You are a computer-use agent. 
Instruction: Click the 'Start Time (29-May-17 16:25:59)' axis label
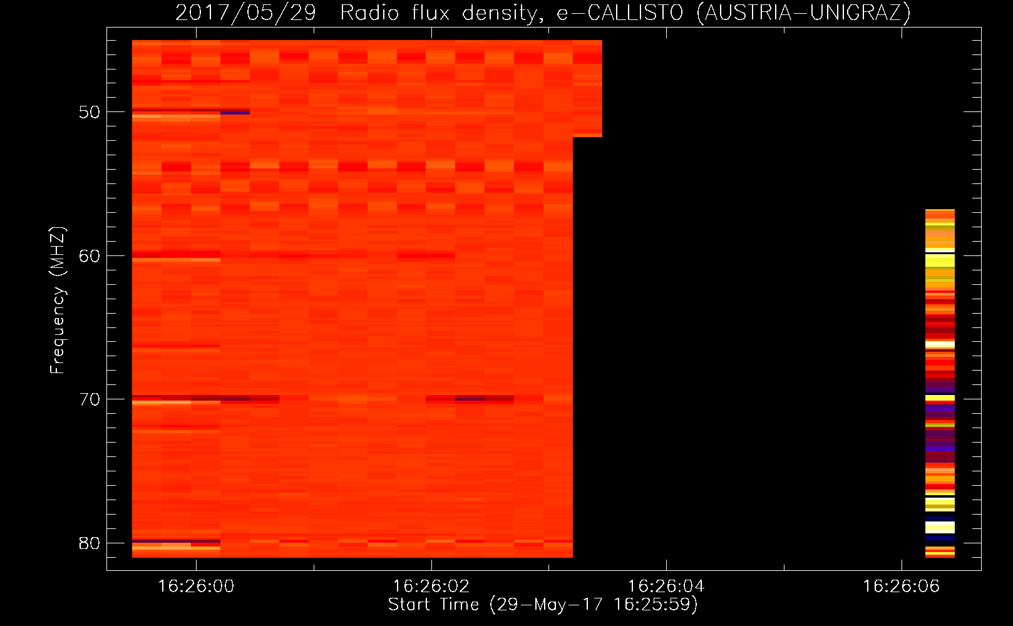(x=543, y=605)
